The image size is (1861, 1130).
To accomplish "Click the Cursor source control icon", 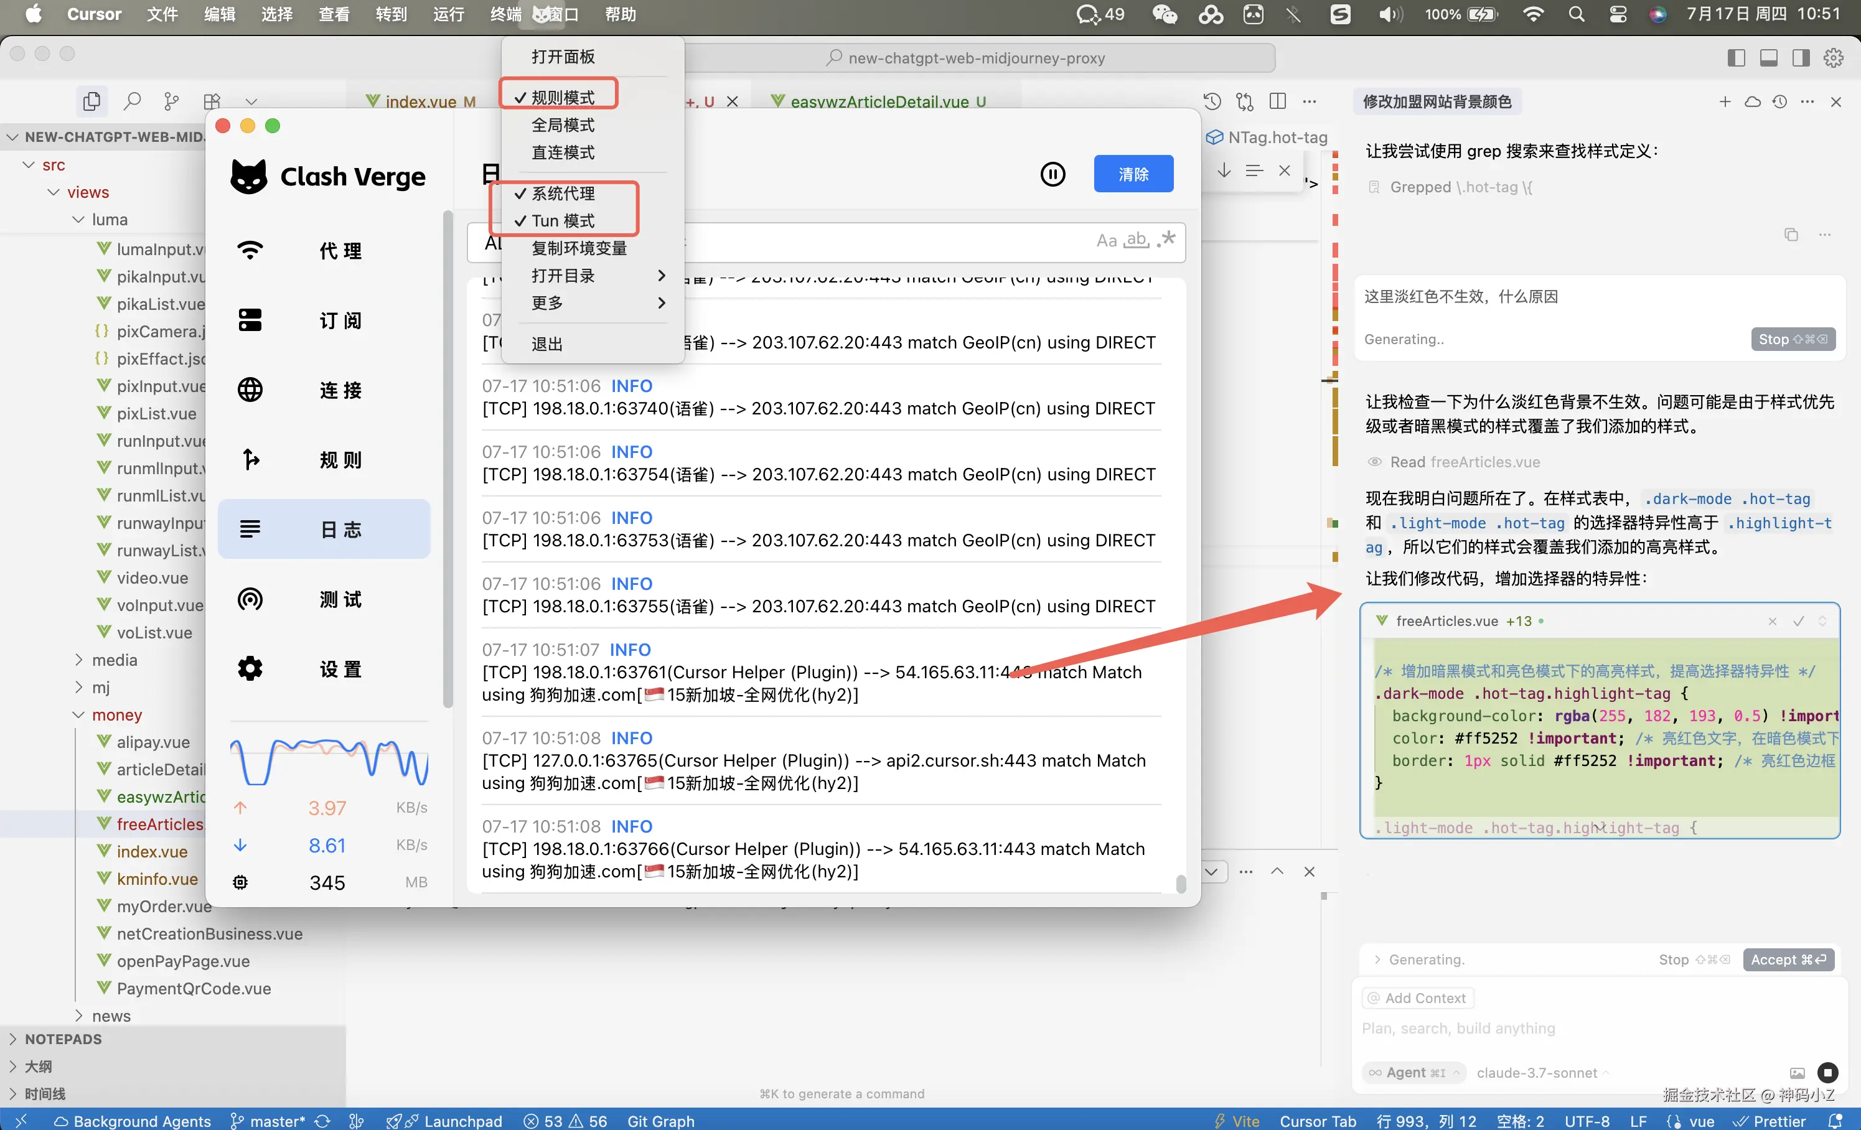I will point(171,101).
